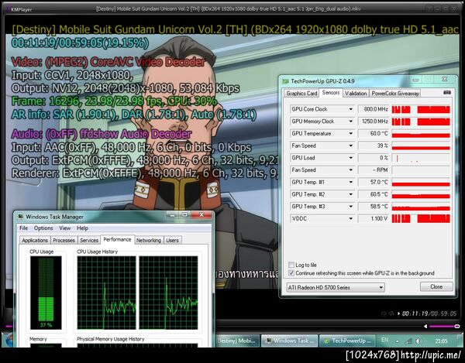465x363 pixels.
Task: Click the 1.100 V VDDC value
Action: 374,218
